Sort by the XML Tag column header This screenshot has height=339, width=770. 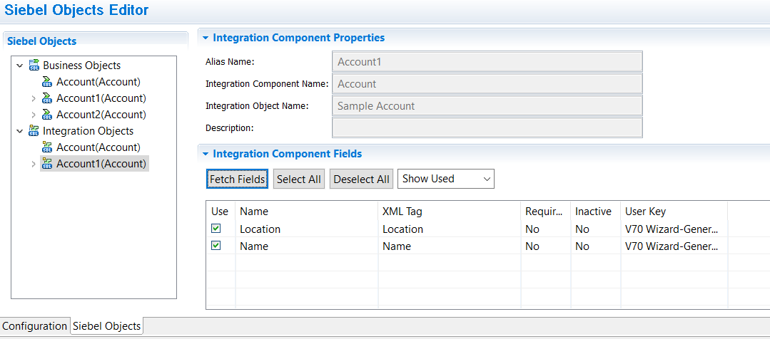point(450,211)
